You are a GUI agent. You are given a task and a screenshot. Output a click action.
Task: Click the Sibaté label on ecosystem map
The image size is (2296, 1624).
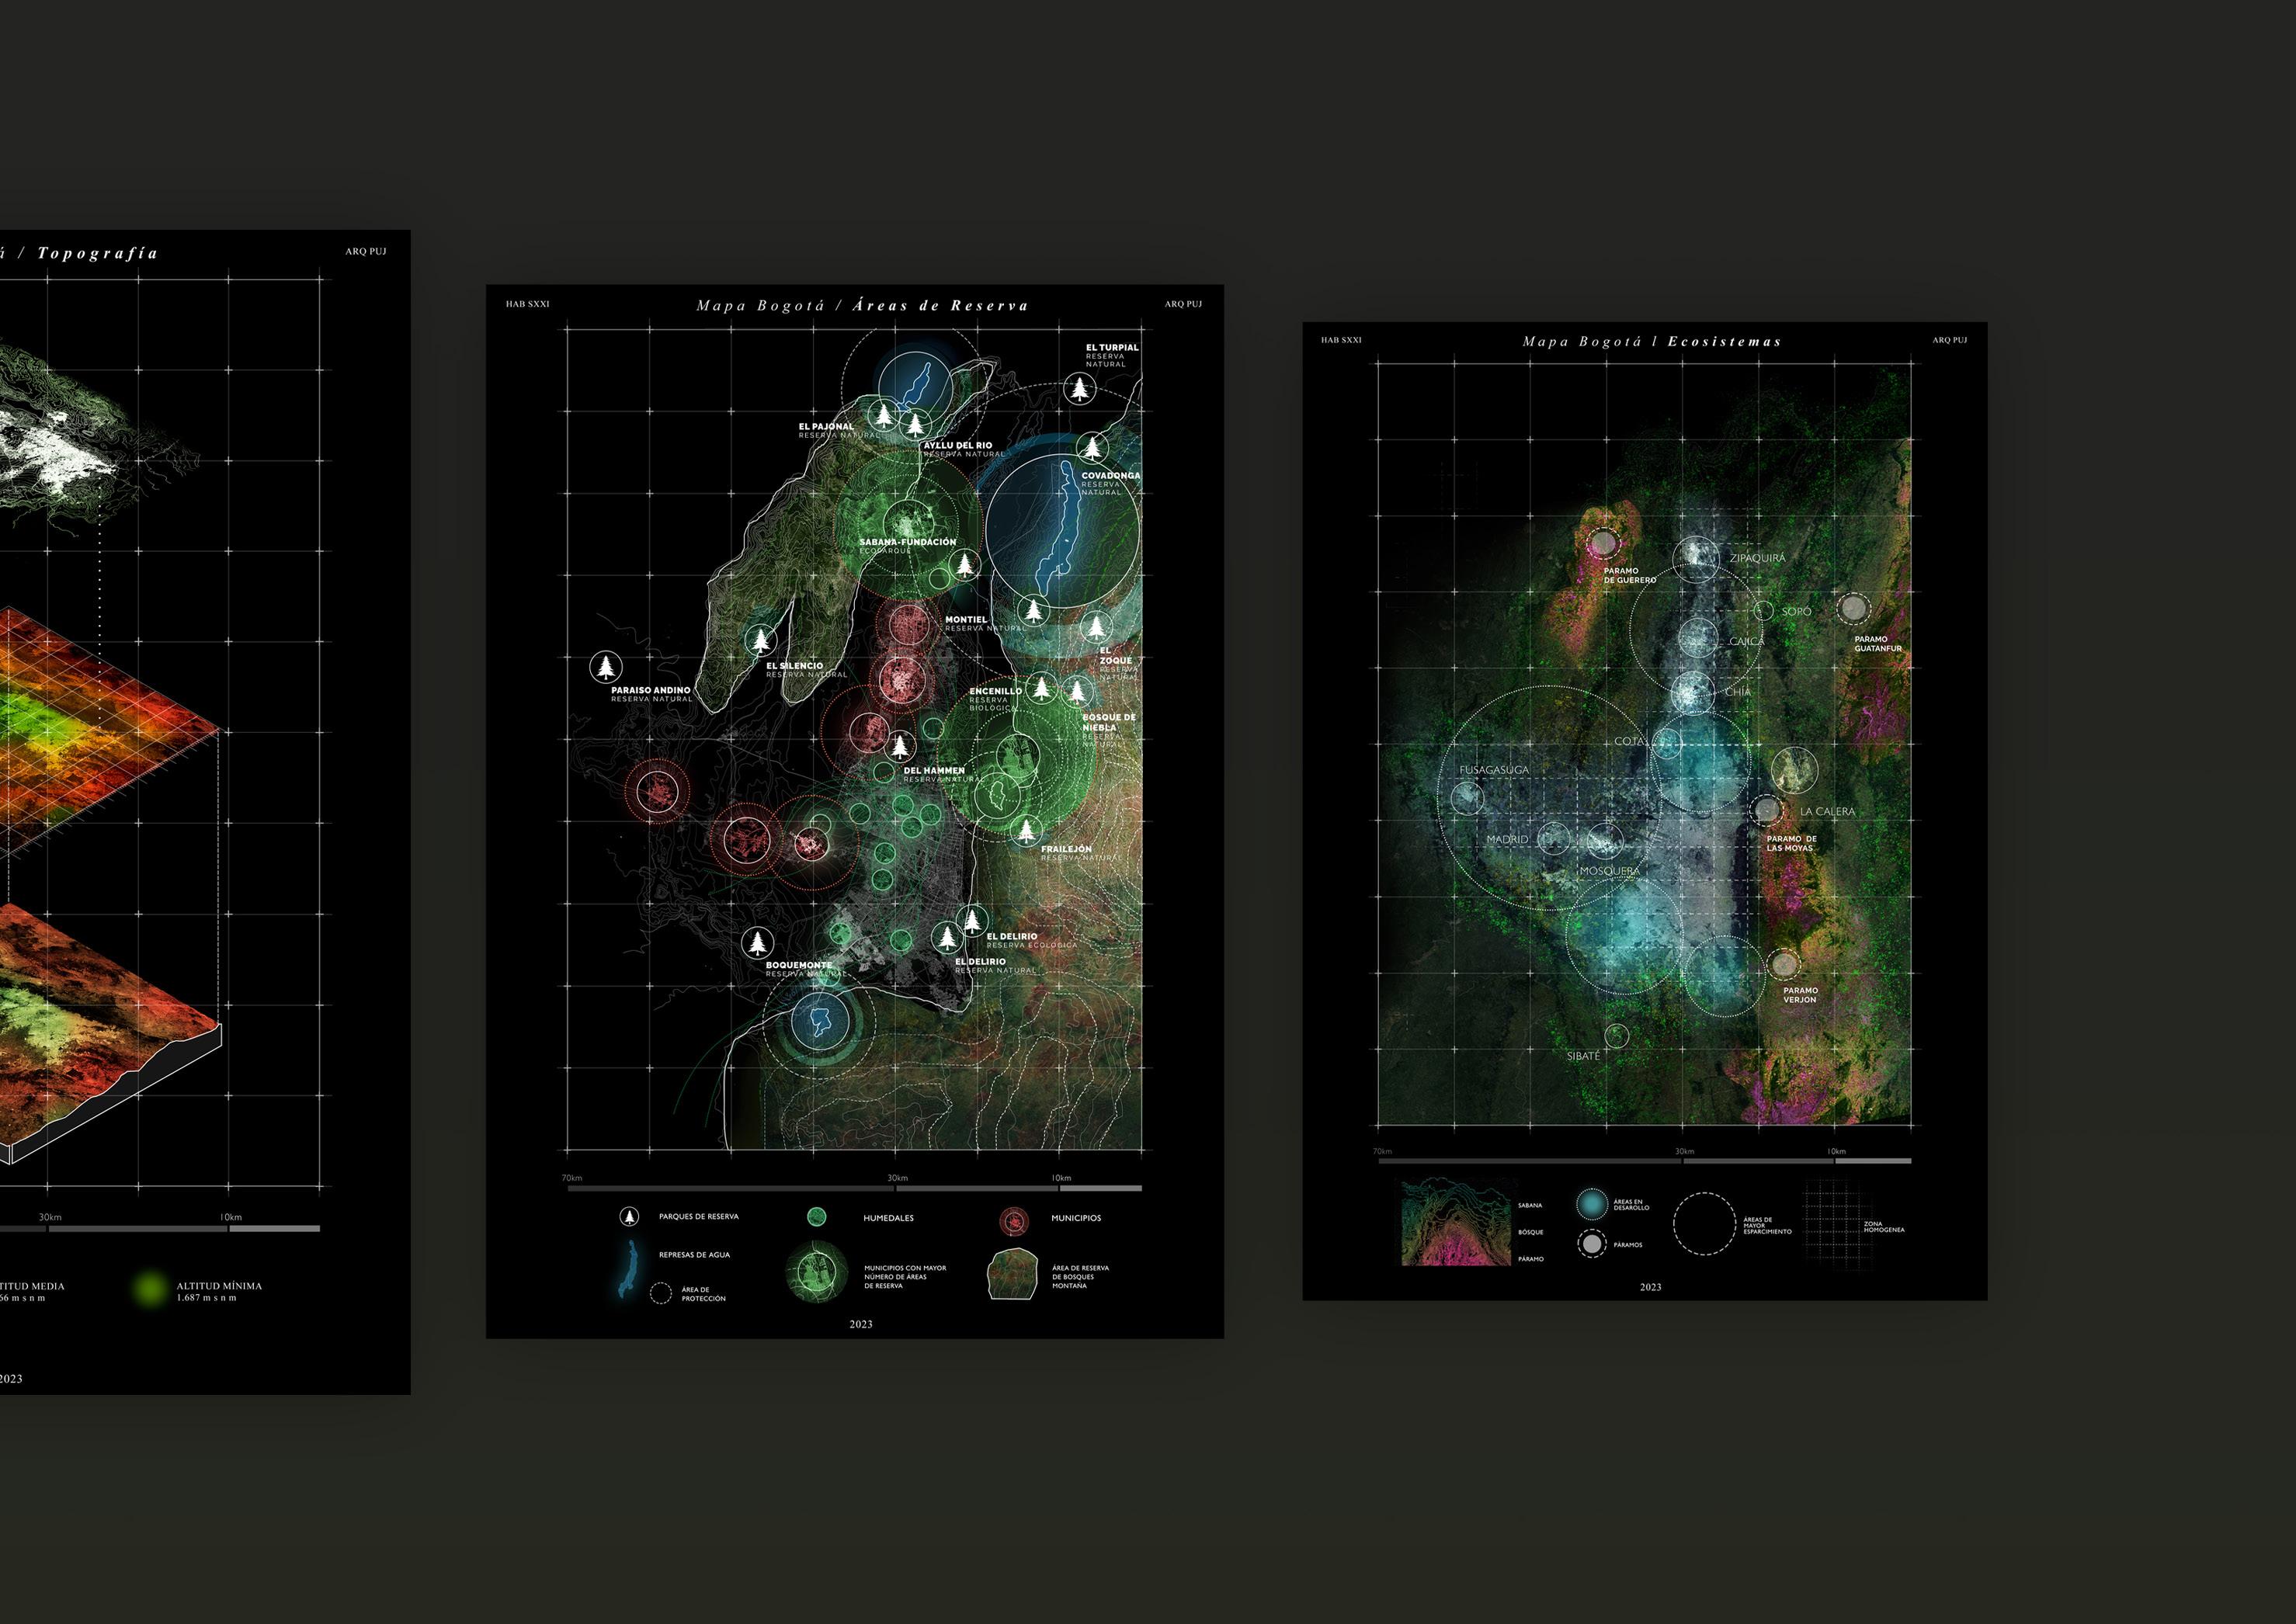[1583, 1056]
